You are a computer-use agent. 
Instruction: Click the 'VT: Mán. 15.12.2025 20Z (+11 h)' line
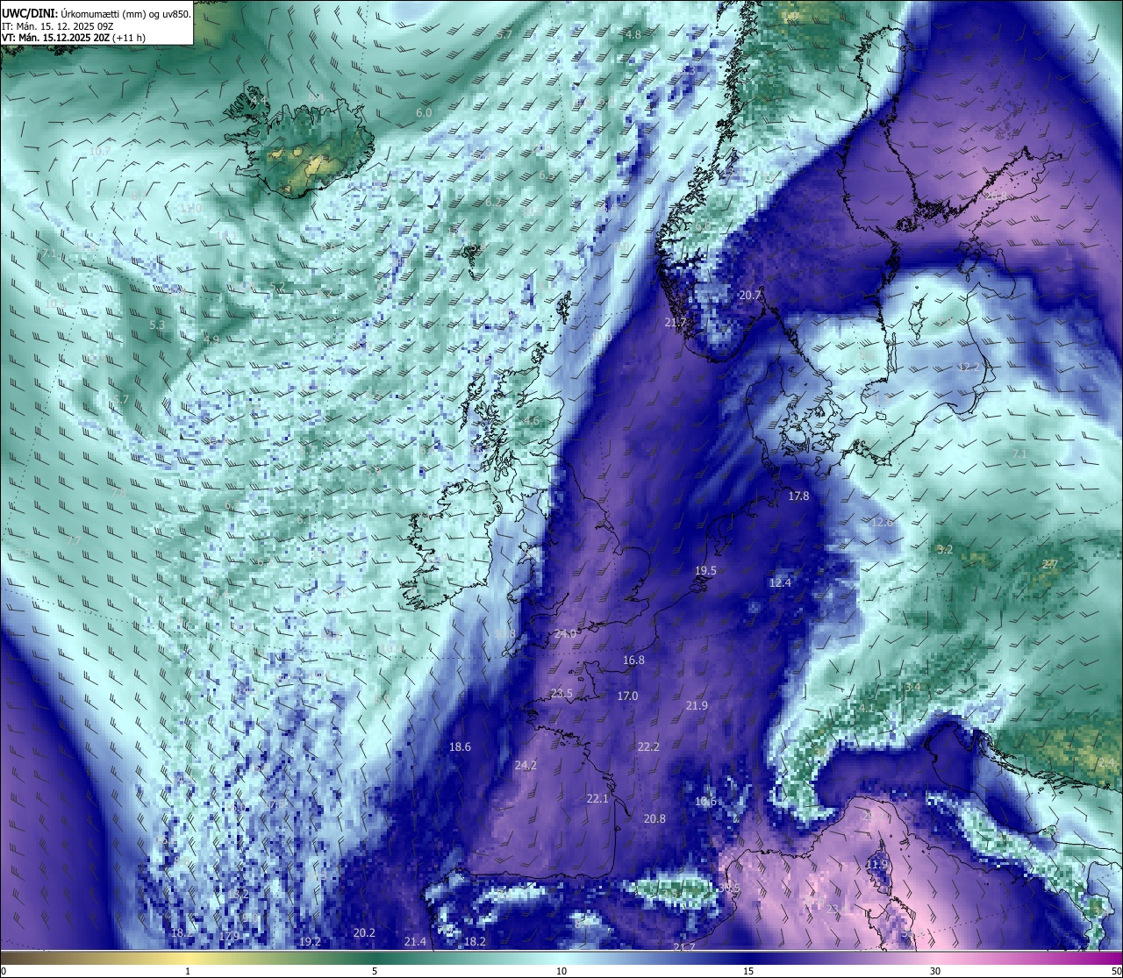pos(74,38)
